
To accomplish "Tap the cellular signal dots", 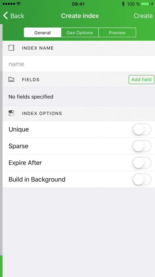I will point(8,4).
